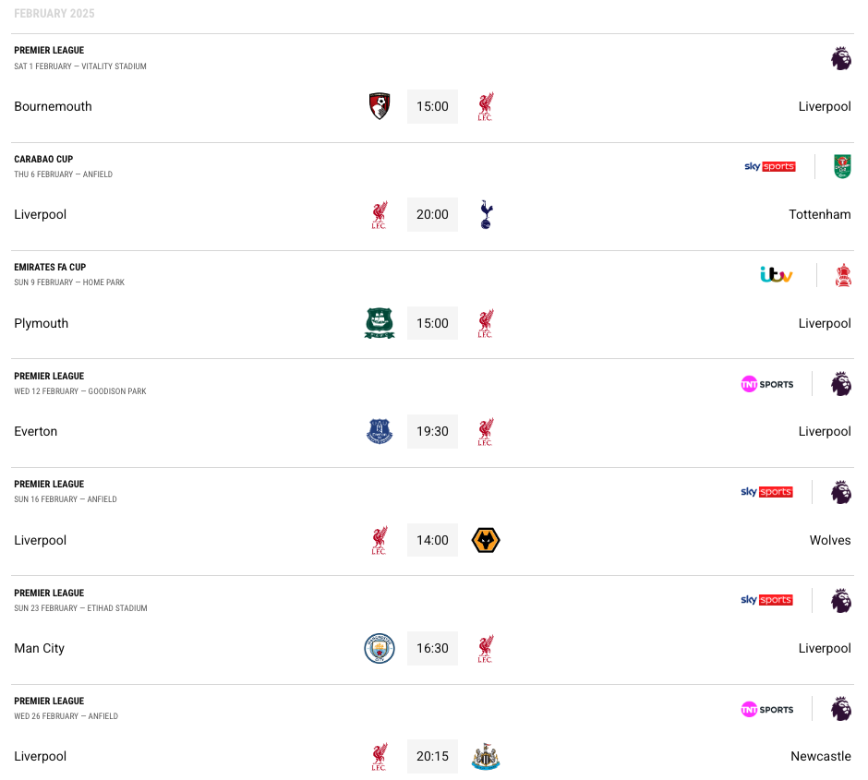Click Premier League logo on Bournemouth fixture
868x780 pixels.
[841, 58]
